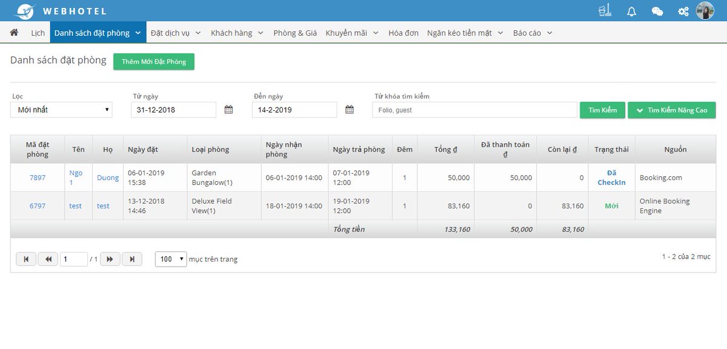Open the user profile avatar

705,11
